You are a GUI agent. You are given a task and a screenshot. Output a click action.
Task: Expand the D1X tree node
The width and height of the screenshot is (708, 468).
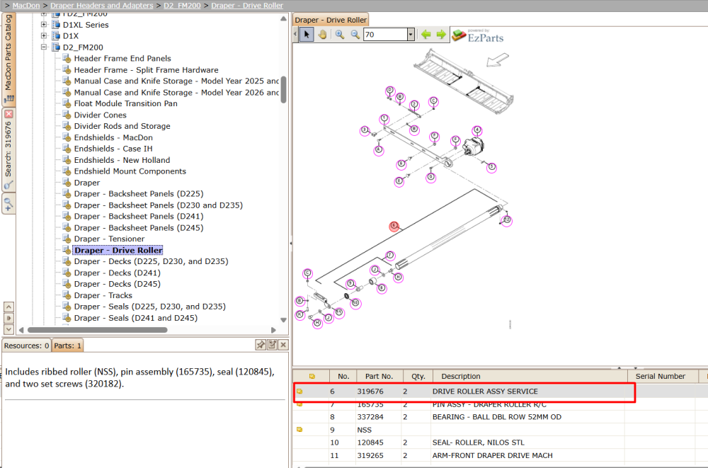44,35
